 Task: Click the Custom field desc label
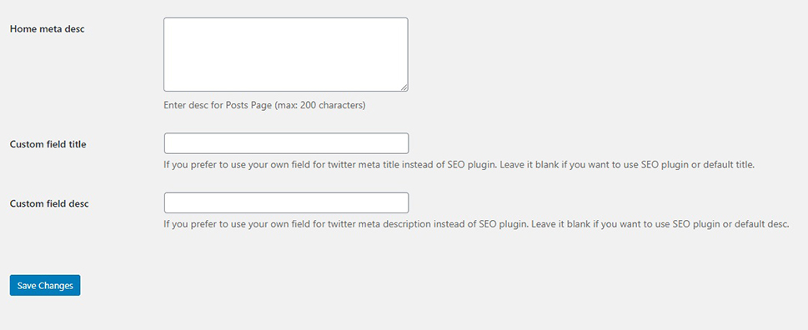(x=49, y=204)
